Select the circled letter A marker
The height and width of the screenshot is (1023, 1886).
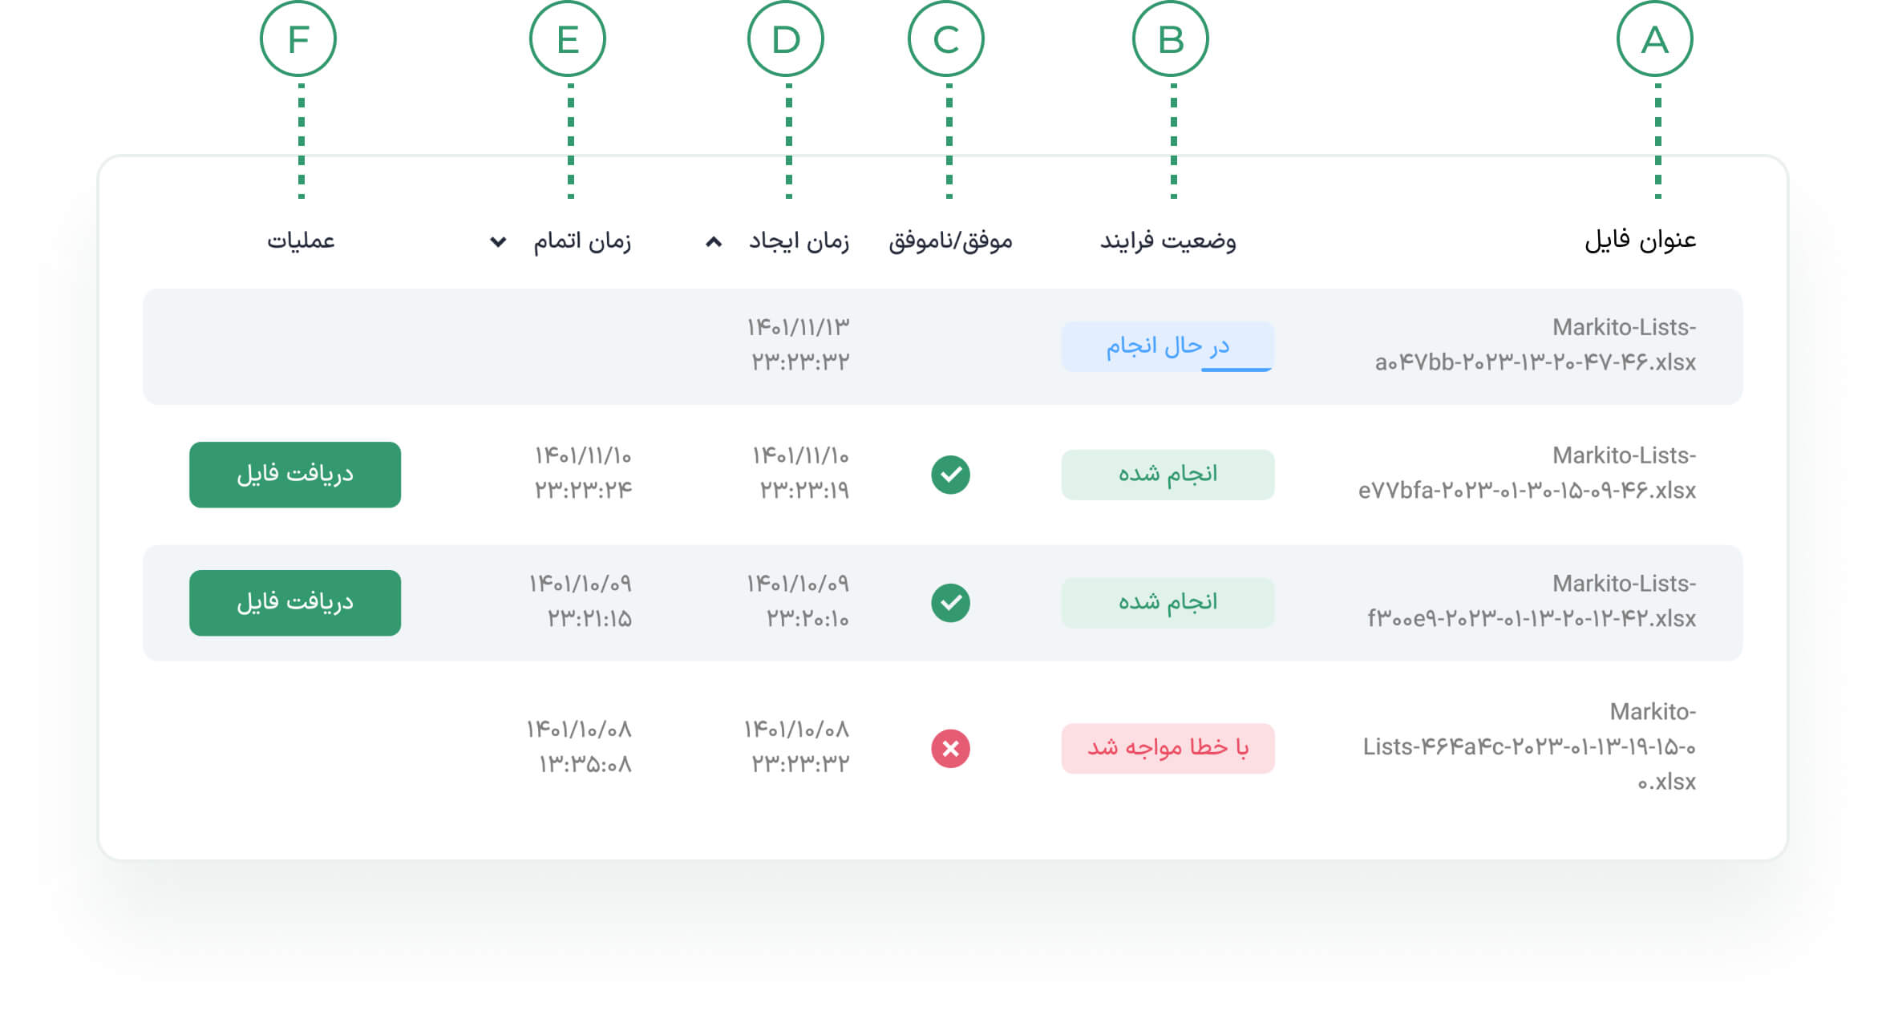click(x=1654, y=39)
